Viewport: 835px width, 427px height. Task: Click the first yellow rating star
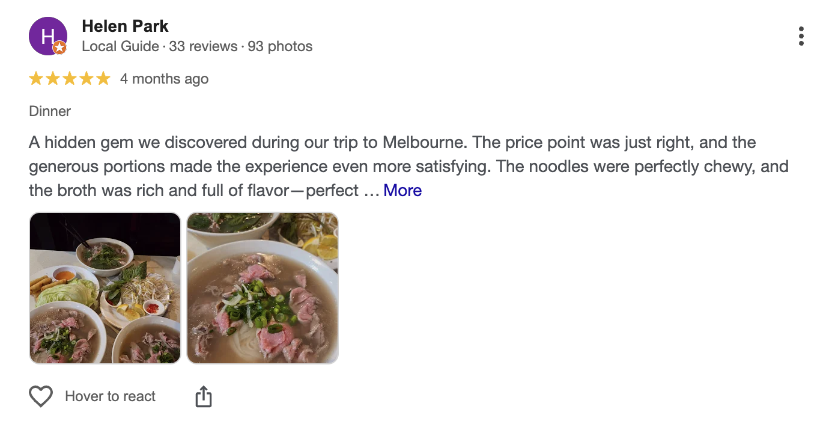click(x=36, y=79)
